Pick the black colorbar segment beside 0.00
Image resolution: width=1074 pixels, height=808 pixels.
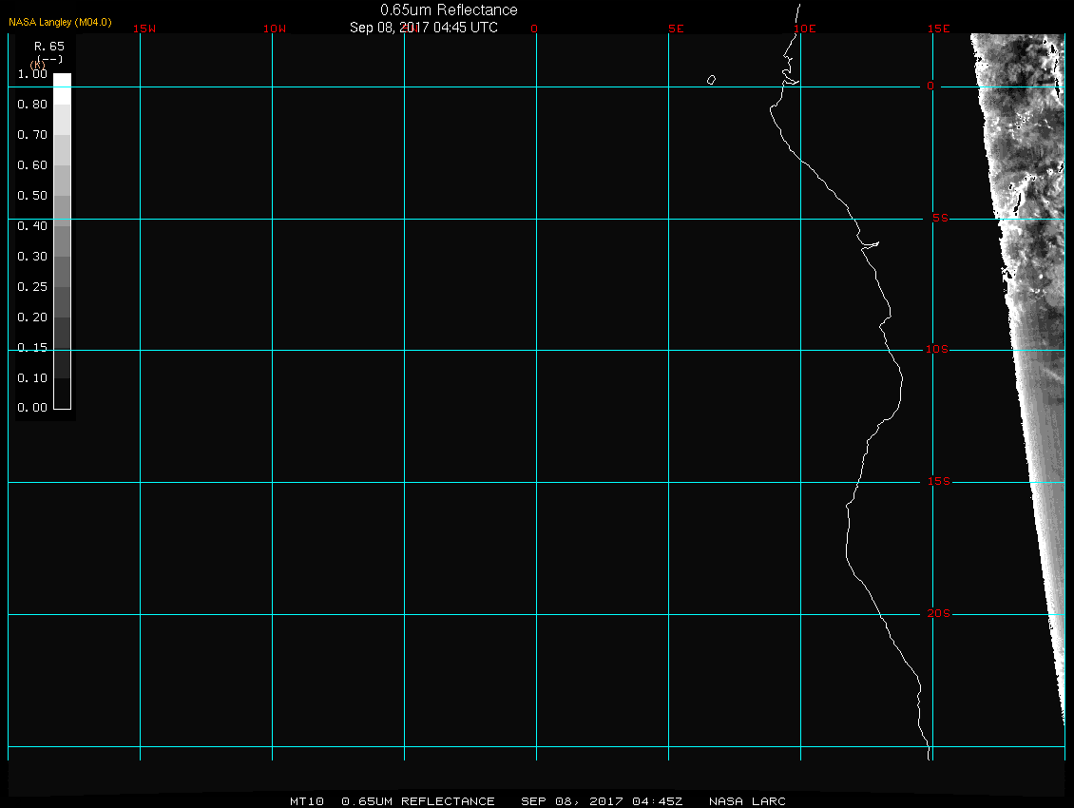pos(63,394)
